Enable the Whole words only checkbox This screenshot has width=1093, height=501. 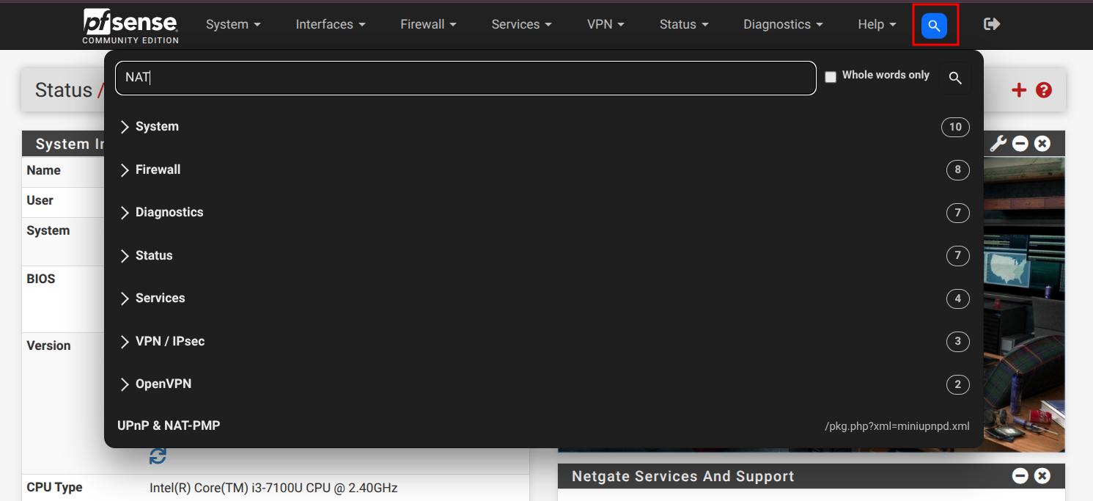coord(831,76)
